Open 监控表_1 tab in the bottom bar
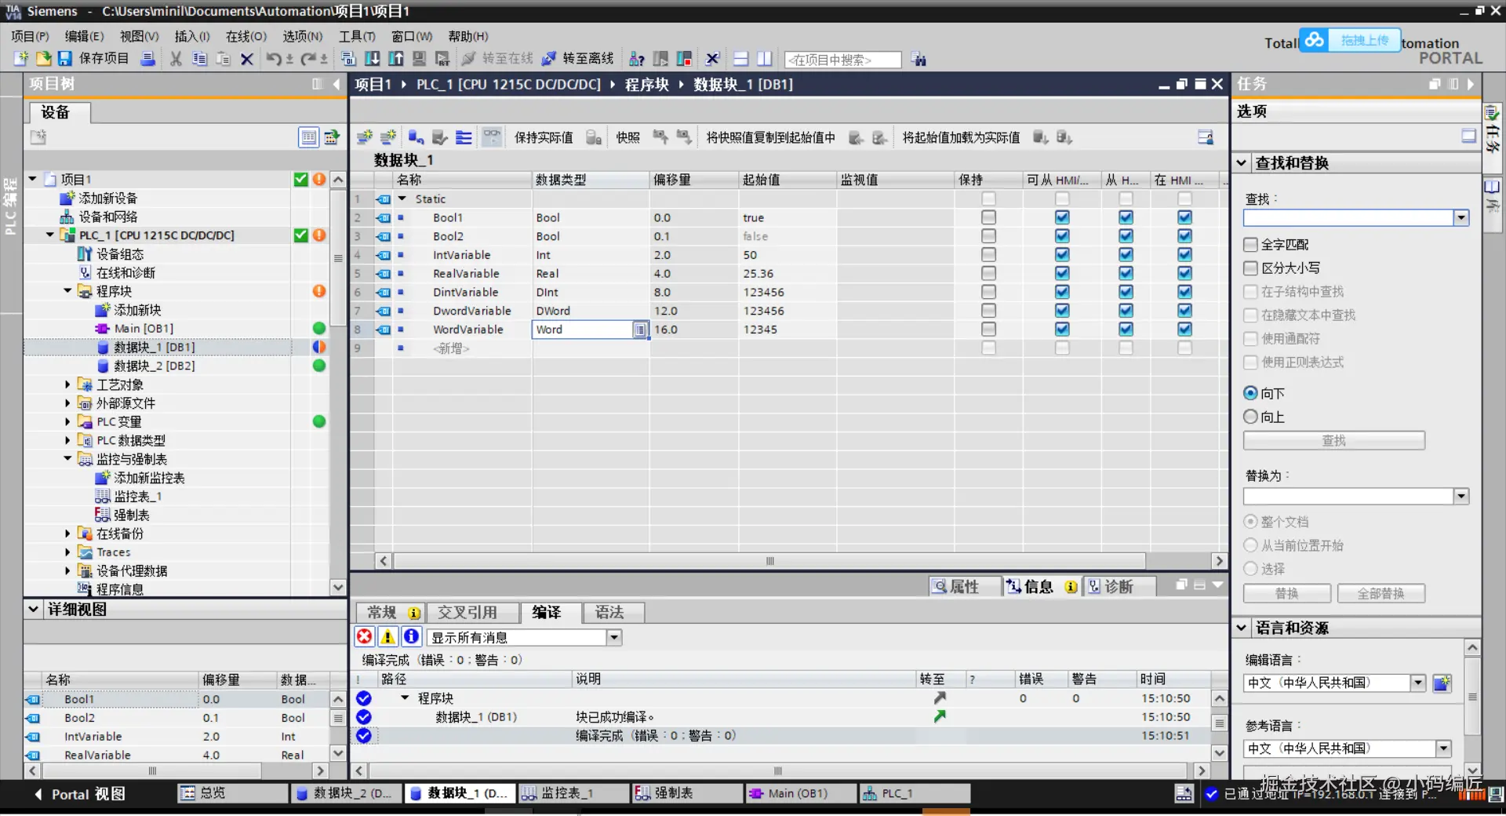 coord(575,793)
